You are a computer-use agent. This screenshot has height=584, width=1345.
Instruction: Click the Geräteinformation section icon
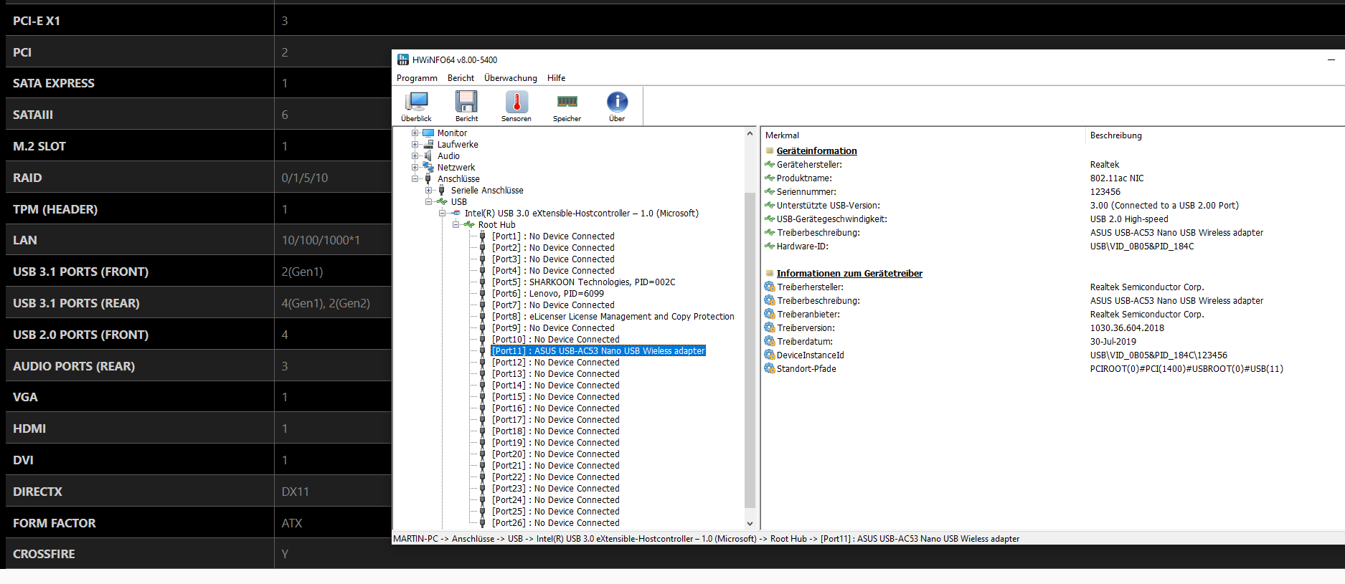tap(770, 151)
